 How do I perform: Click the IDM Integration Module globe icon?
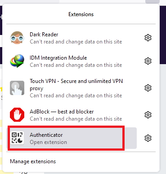pyautogui.click(x=17, y=61)
